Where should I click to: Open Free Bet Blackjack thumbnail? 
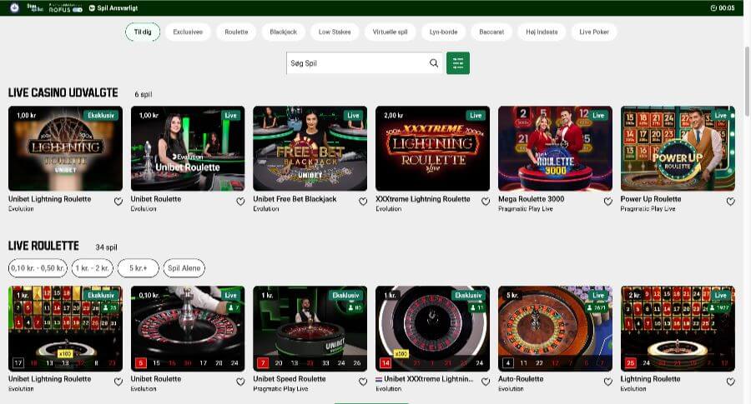click(x=310, y=148)
